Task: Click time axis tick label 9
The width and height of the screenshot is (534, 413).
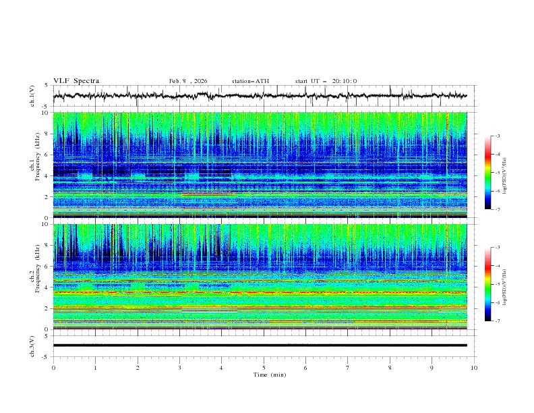Action: [432, 368]
